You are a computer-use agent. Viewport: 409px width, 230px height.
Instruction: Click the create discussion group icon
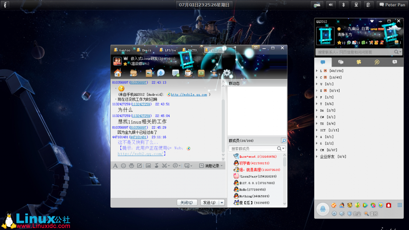[176, 73]
